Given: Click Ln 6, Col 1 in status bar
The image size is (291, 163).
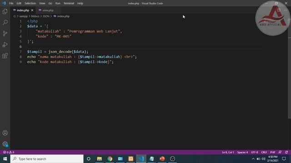Looking at the screenshot, I should pos(228,152).
